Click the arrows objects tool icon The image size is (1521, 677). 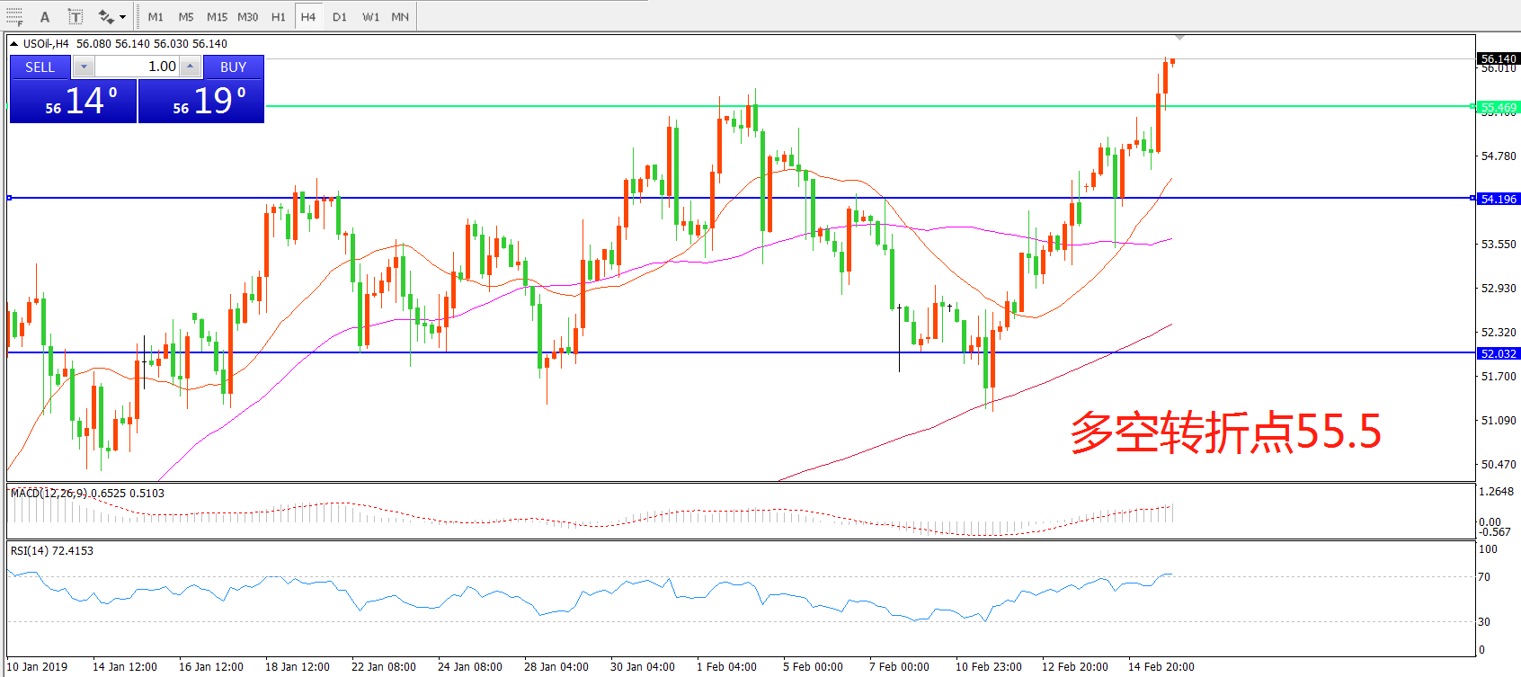pyautogui.click(x=105, y=16)
